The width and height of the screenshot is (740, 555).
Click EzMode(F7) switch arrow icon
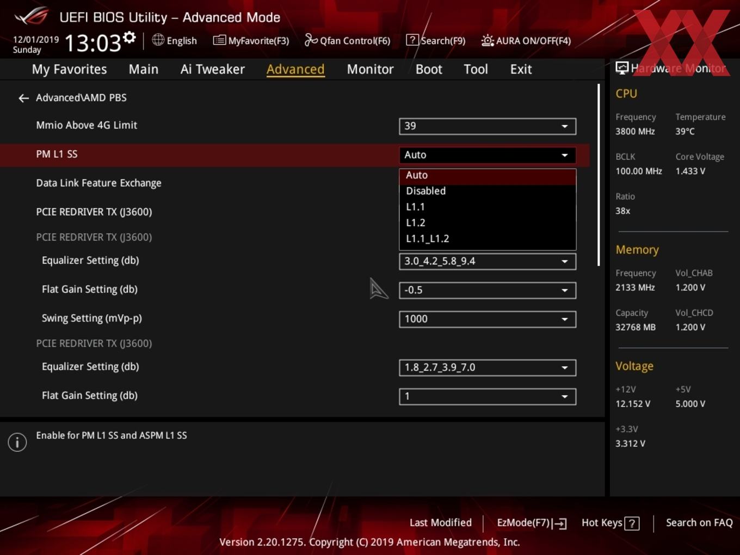click(559, 523)
